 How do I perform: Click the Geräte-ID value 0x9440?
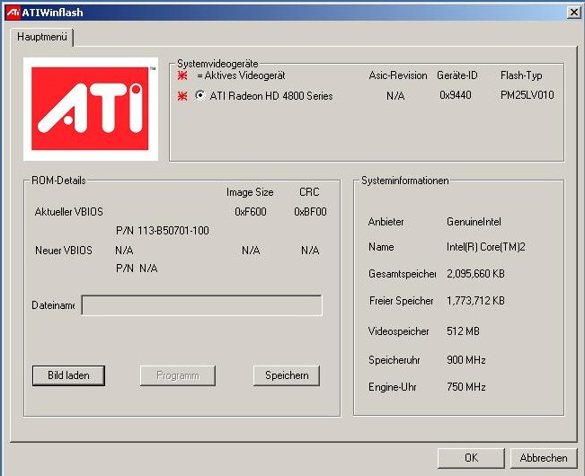click(x=456, y=95)
